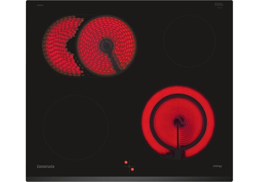
Task: Click the Schott Ceran logo mark
Action: 219,5
